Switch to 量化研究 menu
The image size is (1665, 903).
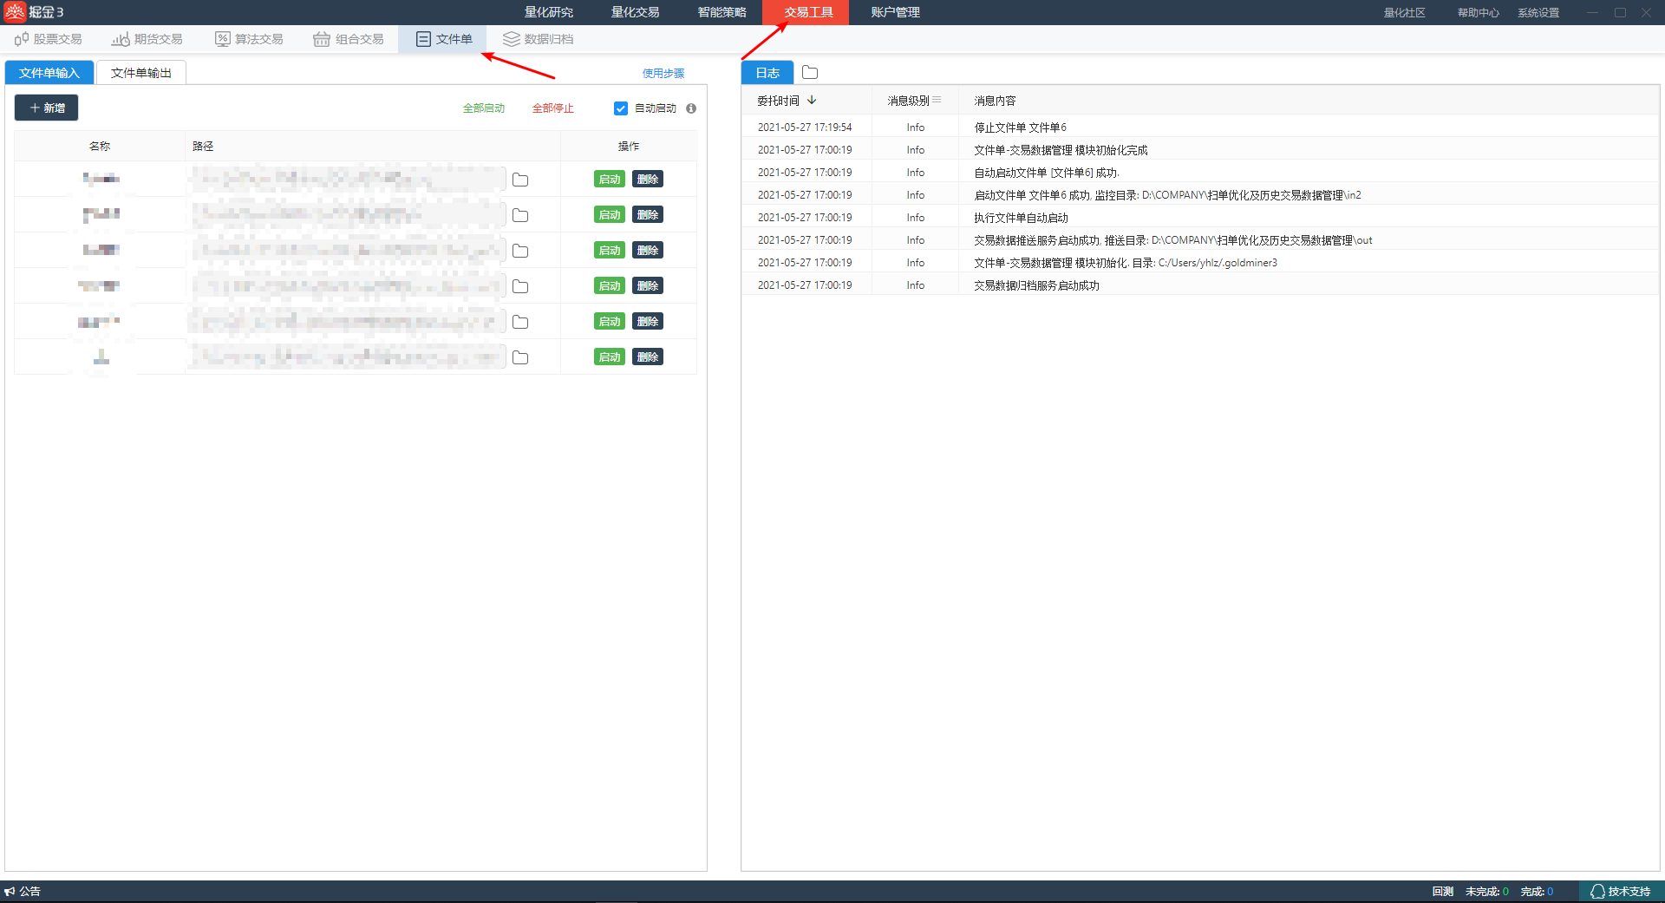(x=549, y=12)
